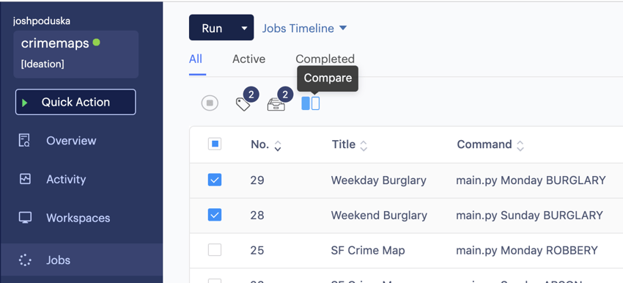Screen dimensions: 623x283
Task: Open Overview in the sidebar
Action: (71, 141)
